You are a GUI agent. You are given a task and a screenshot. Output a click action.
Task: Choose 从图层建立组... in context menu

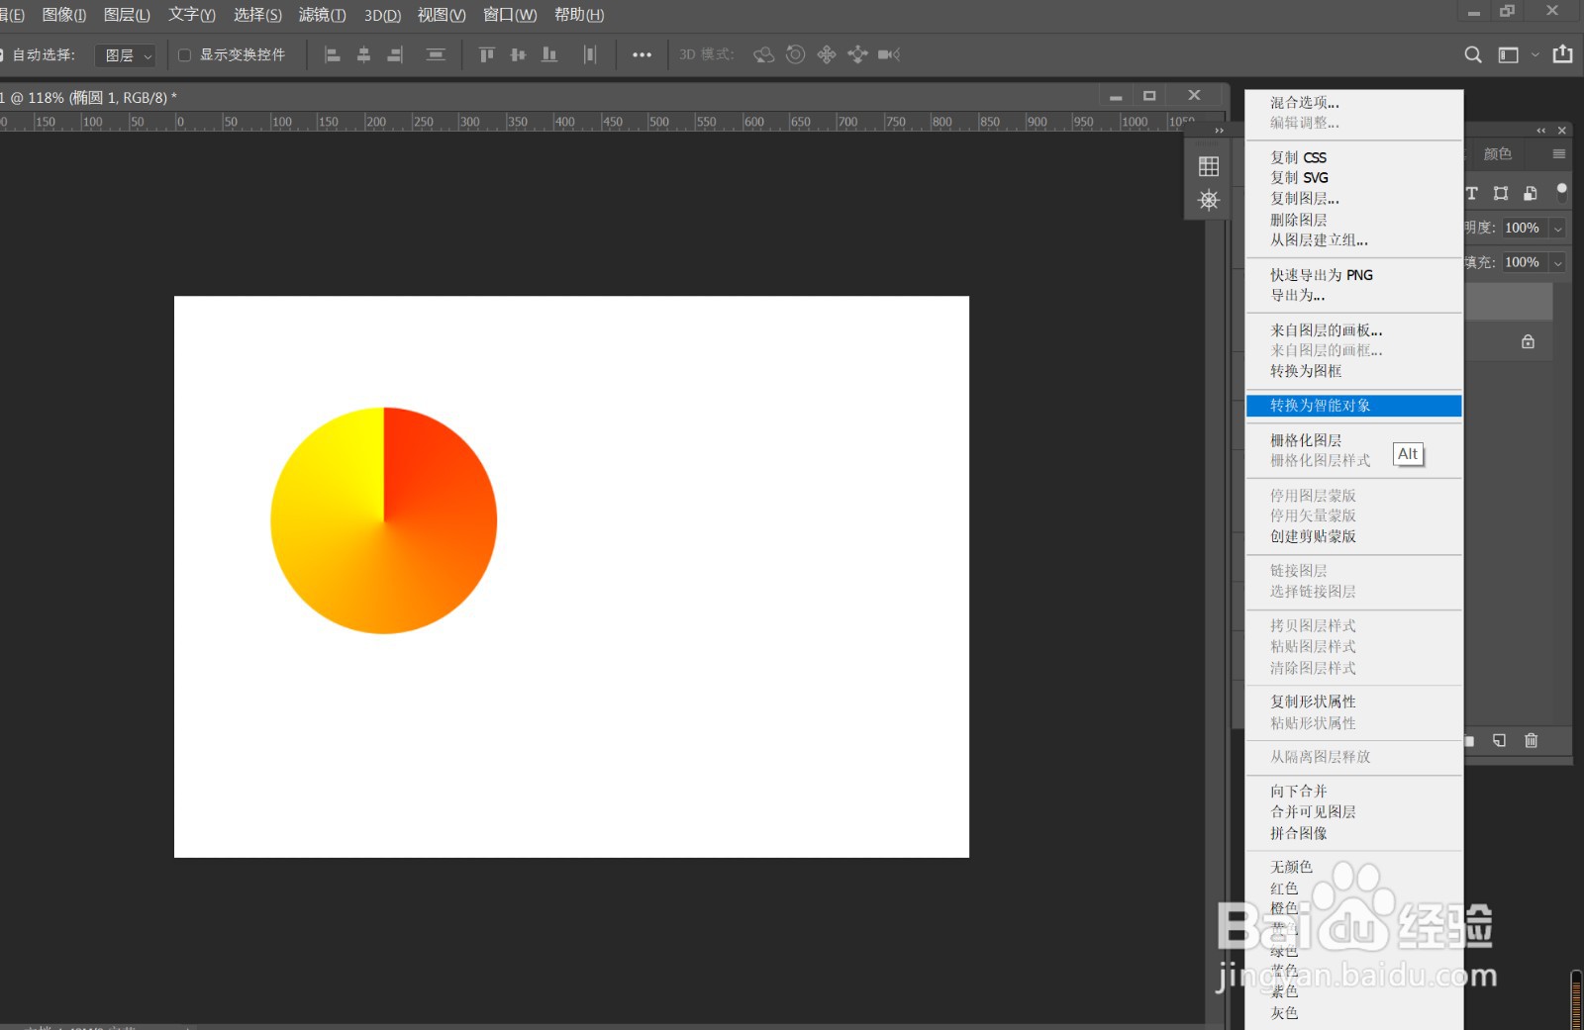(x=1353, y=240)
